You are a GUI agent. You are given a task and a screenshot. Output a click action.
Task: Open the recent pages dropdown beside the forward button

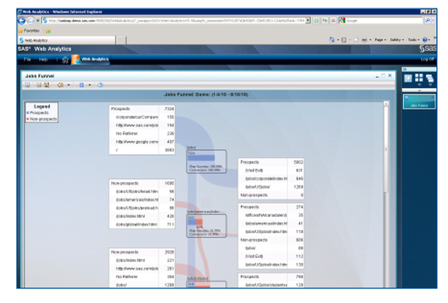[x=38, y=21]
